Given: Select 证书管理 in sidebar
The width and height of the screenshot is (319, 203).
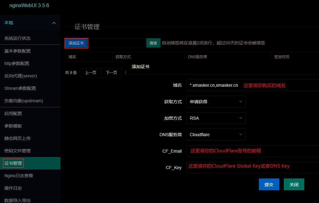Looking at the screenshot, I should point(30,163).
